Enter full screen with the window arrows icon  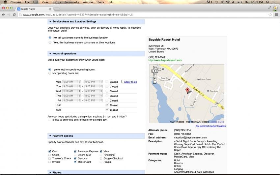click(x=270, y=8)
